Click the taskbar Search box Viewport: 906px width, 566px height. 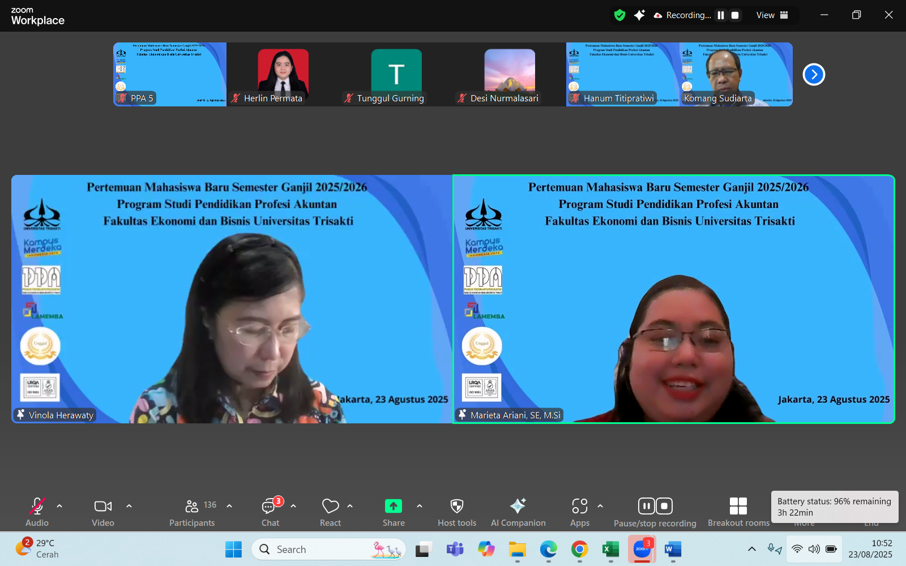[x=328, y=549]
